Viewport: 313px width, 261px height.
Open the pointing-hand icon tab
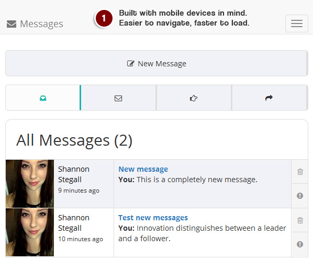194,98
